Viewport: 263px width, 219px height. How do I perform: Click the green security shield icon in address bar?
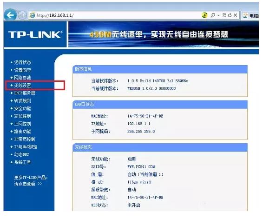point(204,15)
